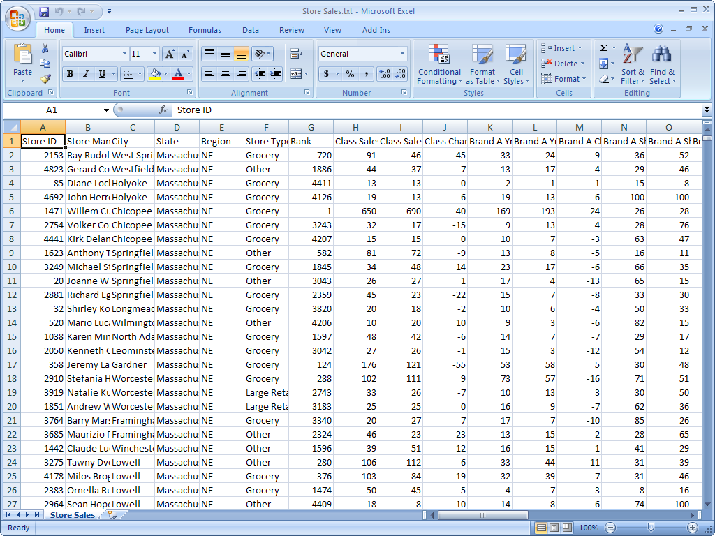Image resolution: width=715 pixels, height=536 pixels.
Task: Toggle Top Align vertical alignment
Action: [x=209, y=54]
